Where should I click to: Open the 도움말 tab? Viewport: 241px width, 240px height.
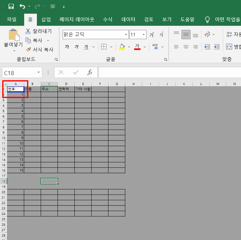coord(187,19)
